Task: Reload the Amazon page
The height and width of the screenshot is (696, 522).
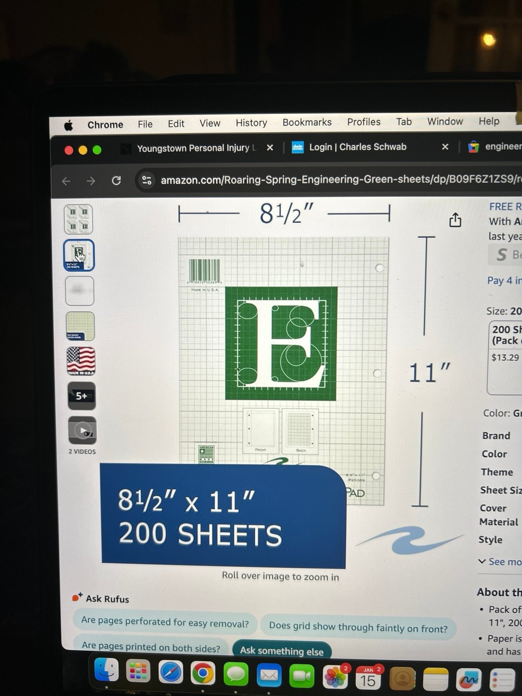Action: tap(116, 181)
